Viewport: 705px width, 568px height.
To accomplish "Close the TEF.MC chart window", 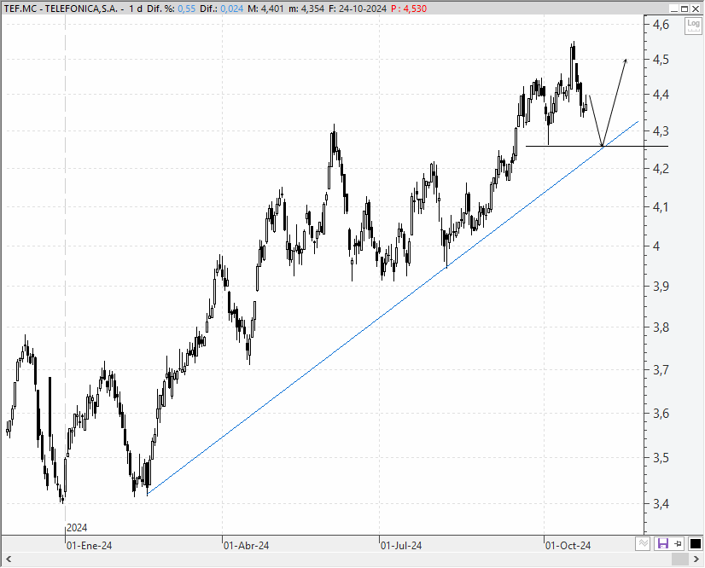I will [x=695, y=9].
